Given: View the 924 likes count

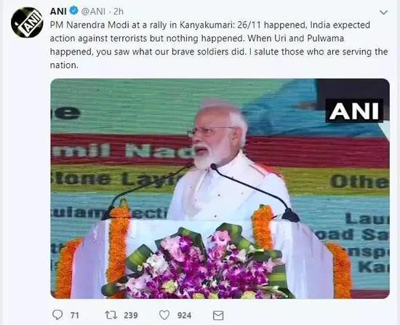Looking at the screenshot, I should [184, 316].
